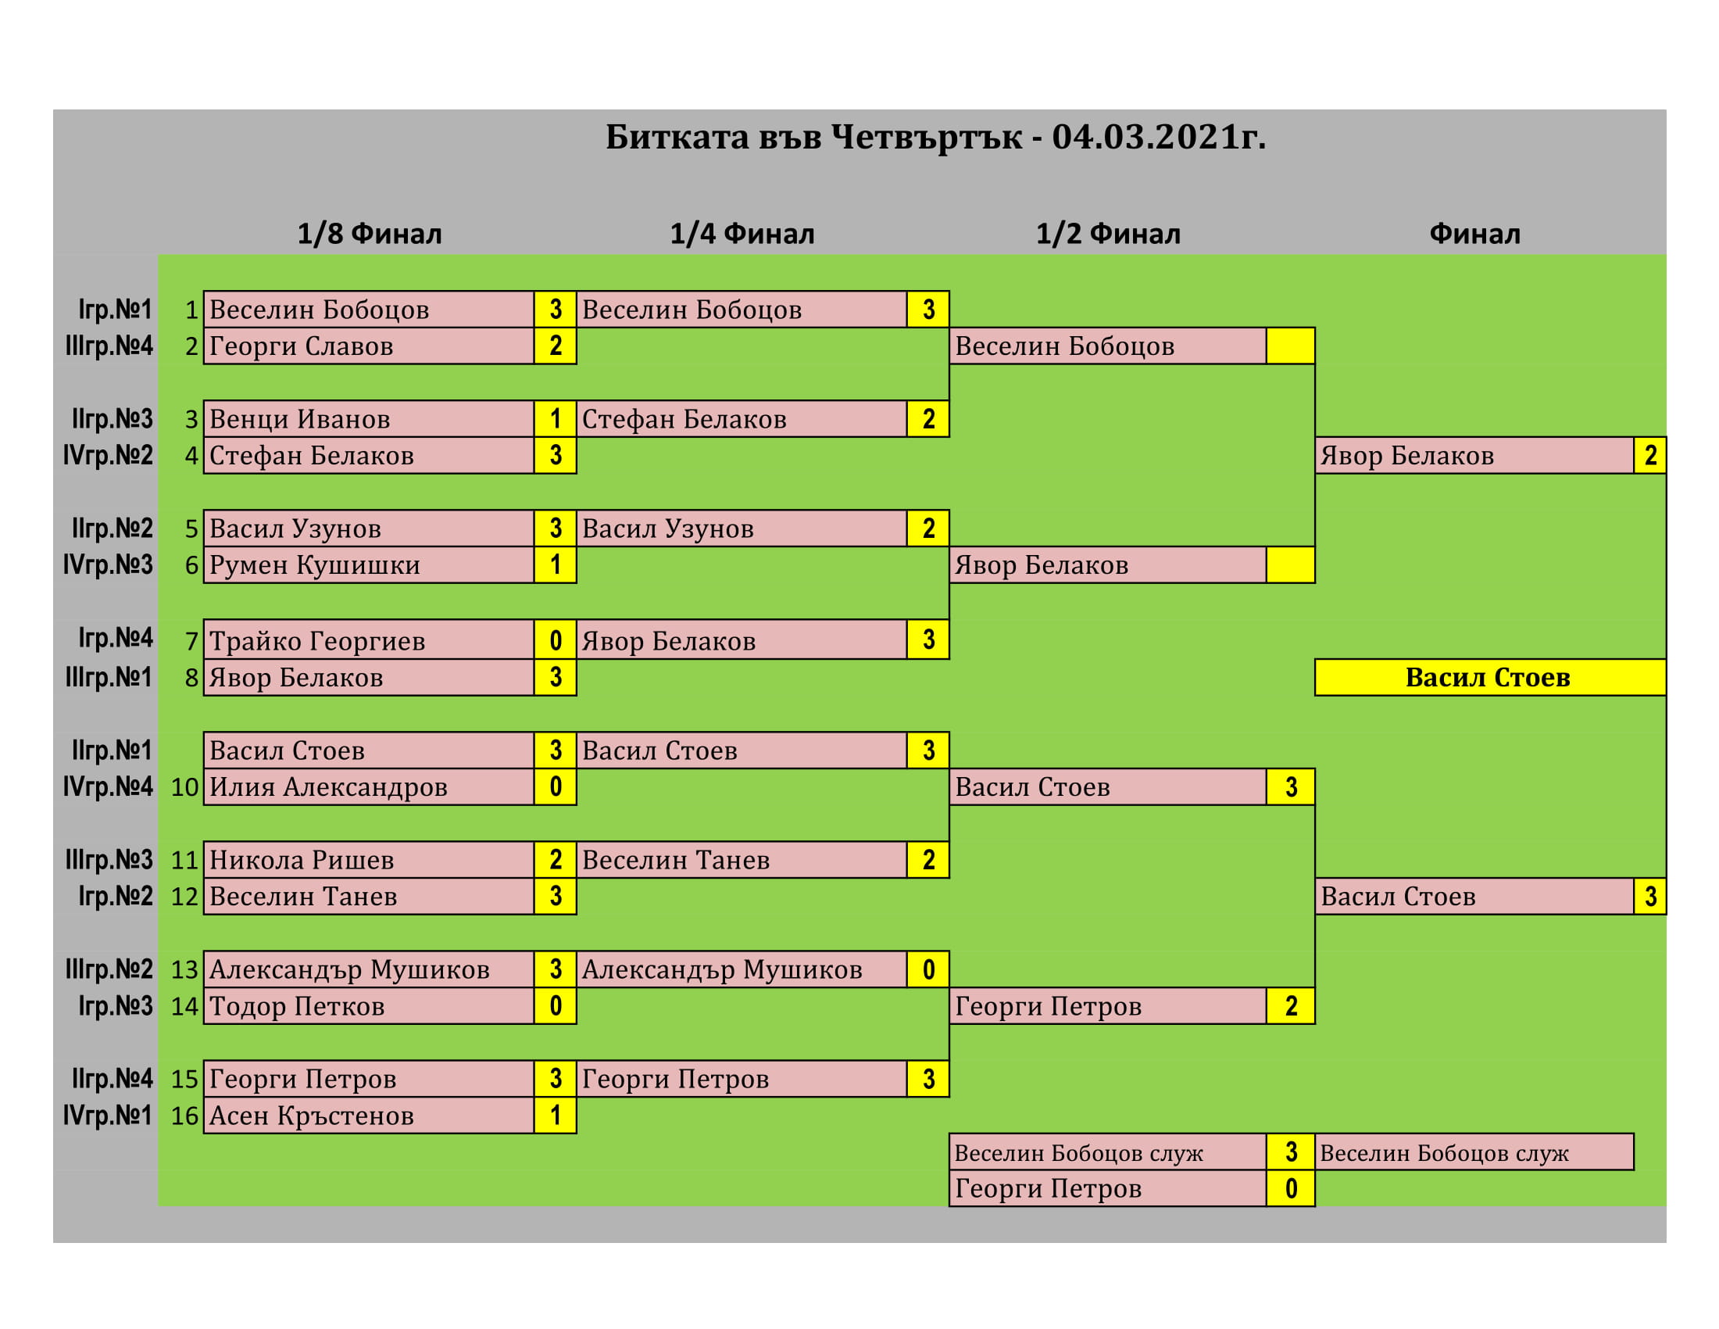1719x1329 pixels.
Task: Click the IVгр.№1 seeding label
Action: (x=108, y=1116)
